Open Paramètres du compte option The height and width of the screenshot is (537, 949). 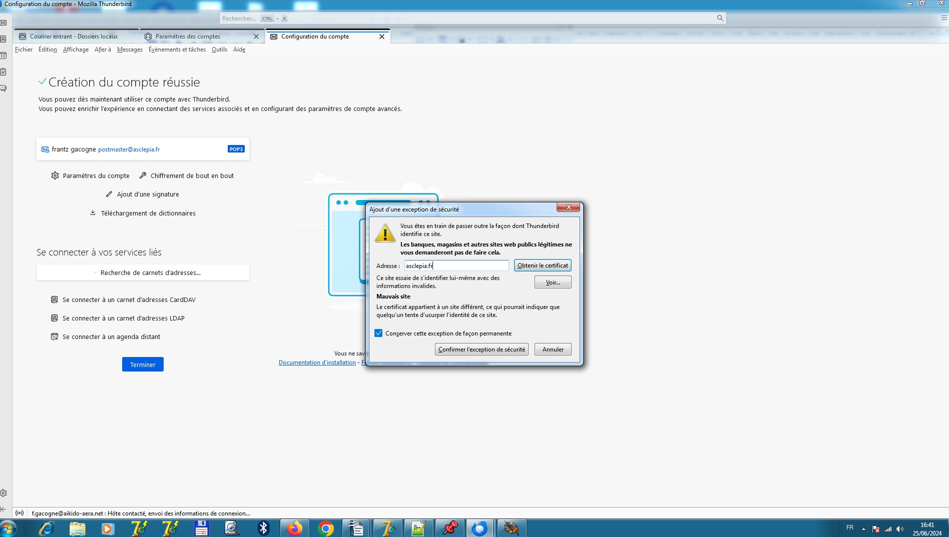[91, 176]
